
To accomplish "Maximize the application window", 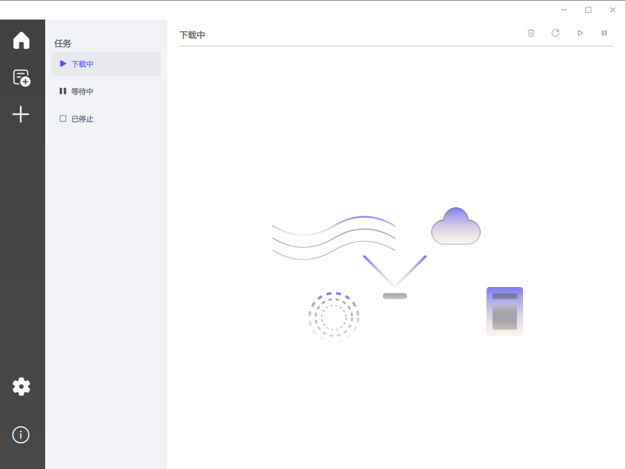I will pyautogui.click(x=588, y=10).
